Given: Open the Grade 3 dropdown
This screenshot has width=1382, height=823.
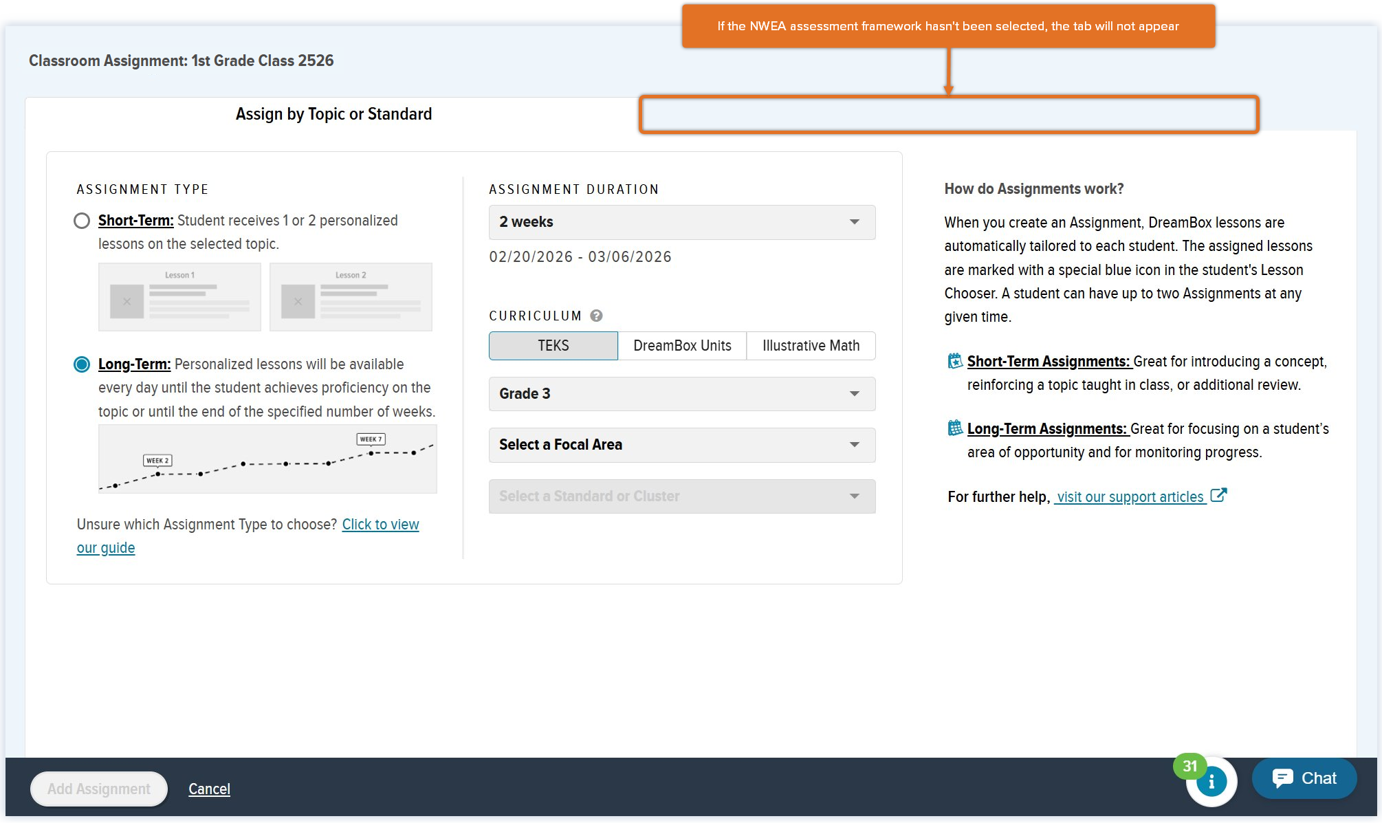Looking at the screenshot, I should [x=681, y=394].
